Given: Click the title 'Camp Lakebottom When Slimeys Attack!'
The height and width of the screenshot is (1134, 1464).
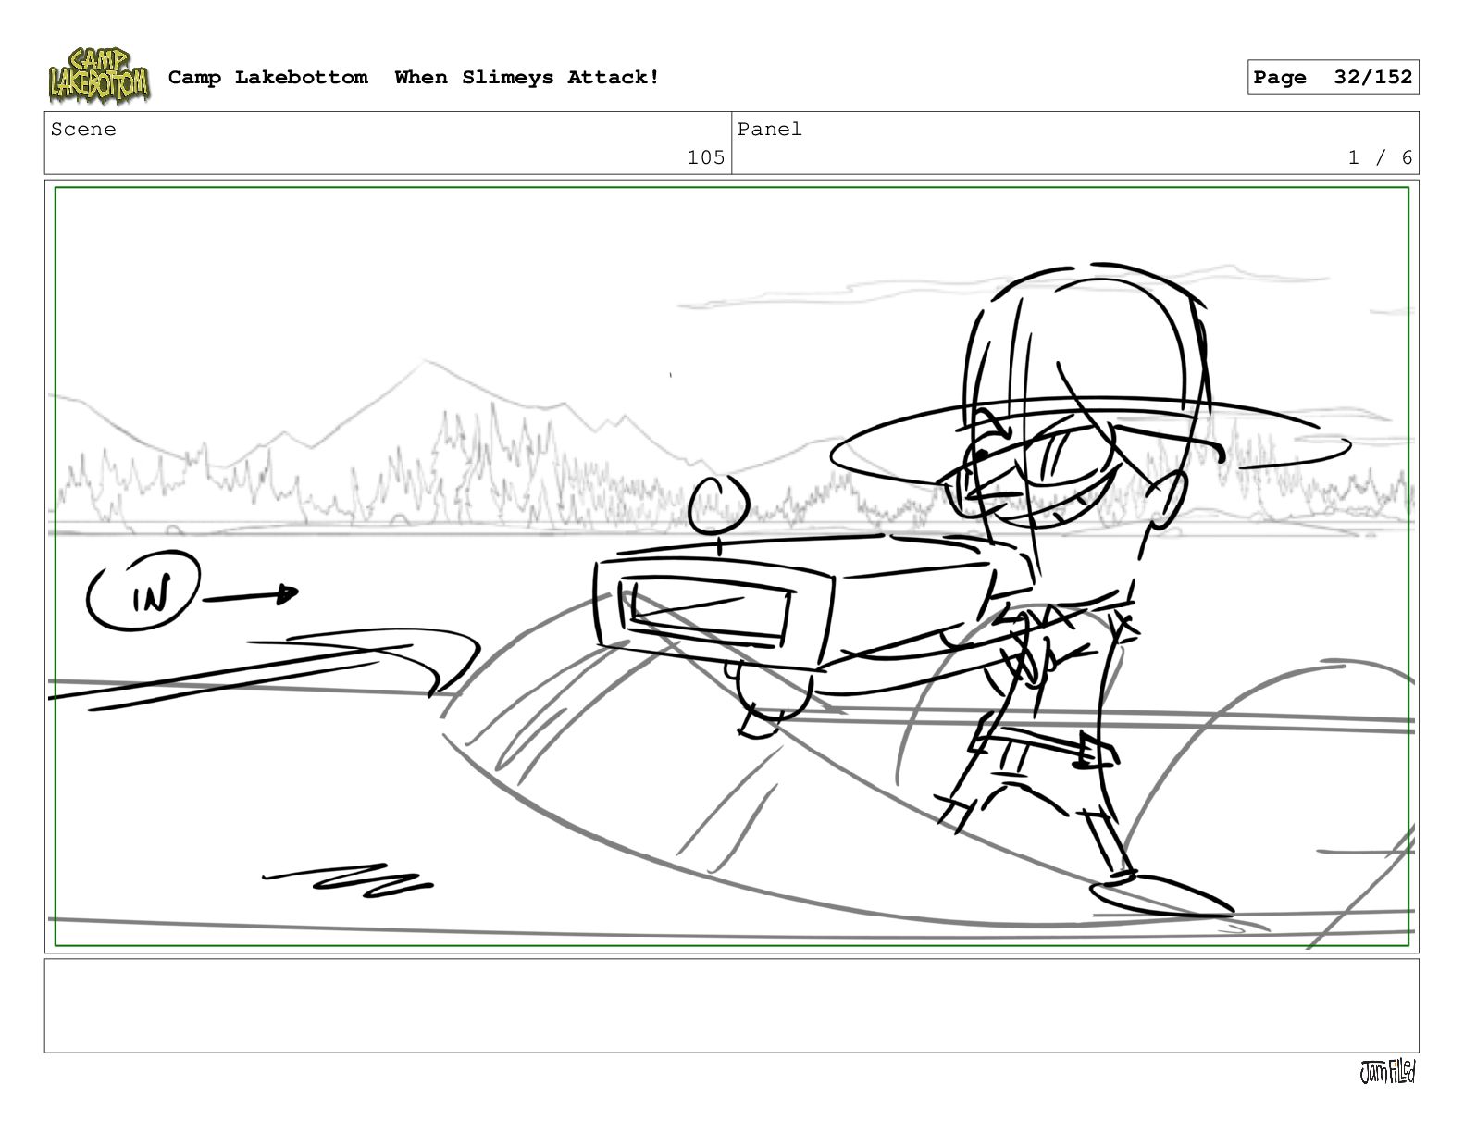Looking at the screenshot, I should click(414, 78).
